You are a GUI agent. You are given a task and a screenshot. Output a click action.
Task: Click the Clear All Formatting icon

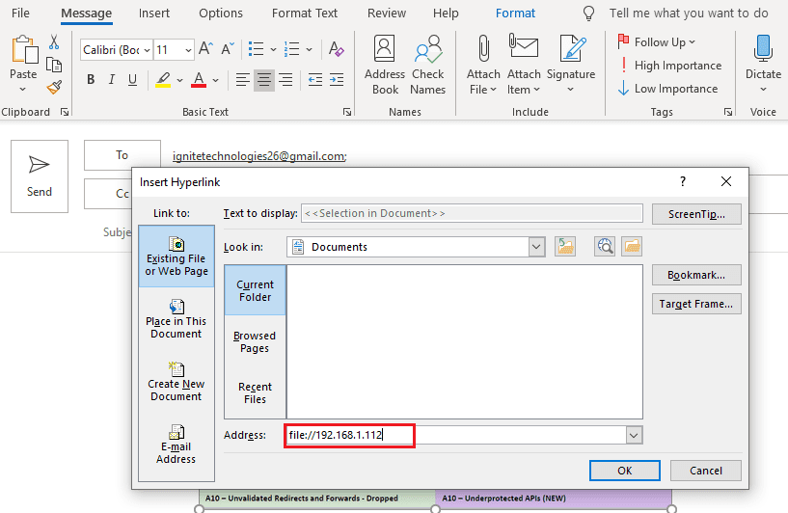336,49
